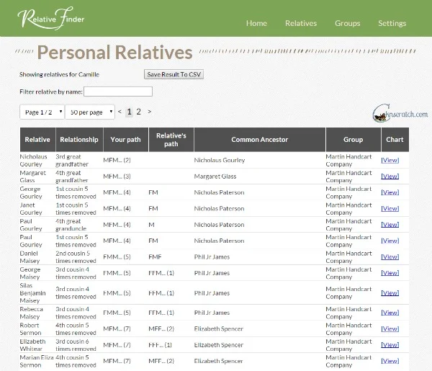Click the Relative Finder logo
Screen dimensions: 432x371
[51, 18]
